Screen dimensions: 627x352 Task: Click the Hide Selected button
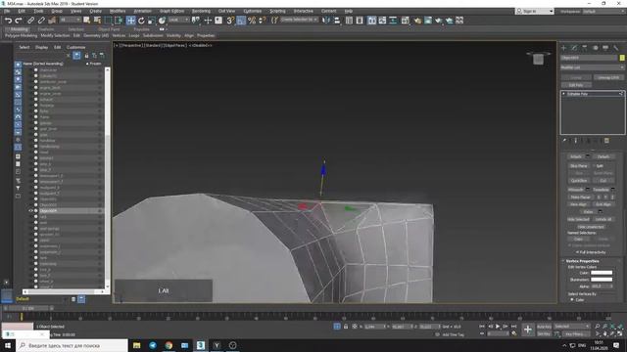[578, 219]
